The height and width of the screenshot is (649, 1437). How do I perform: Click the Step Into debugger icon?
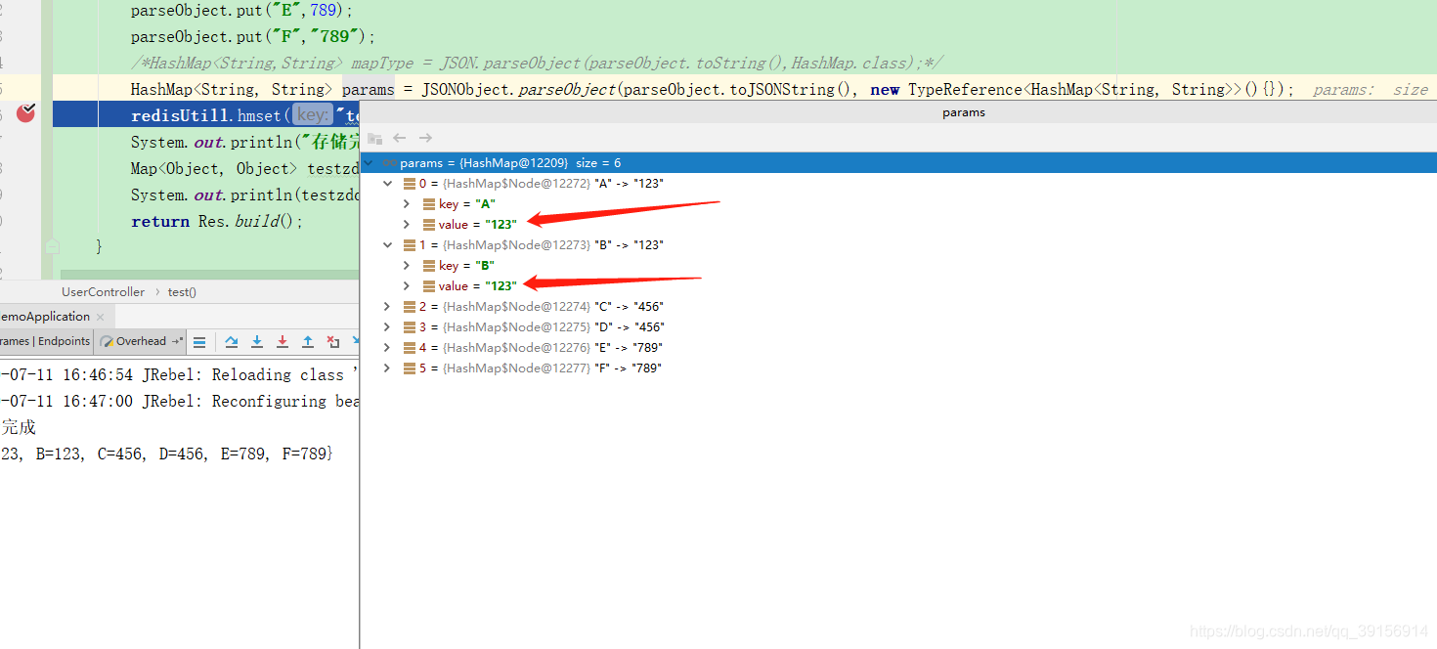click(257, 342)
